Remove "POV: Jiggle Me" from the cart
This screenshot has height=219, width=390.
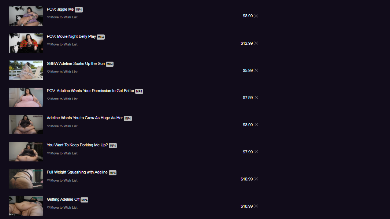(256, 16)
